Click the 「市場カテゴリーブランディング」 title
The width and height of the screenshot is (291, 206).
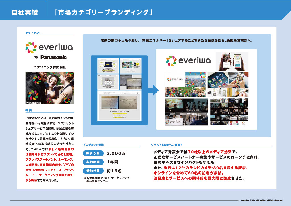coord(103,12)
